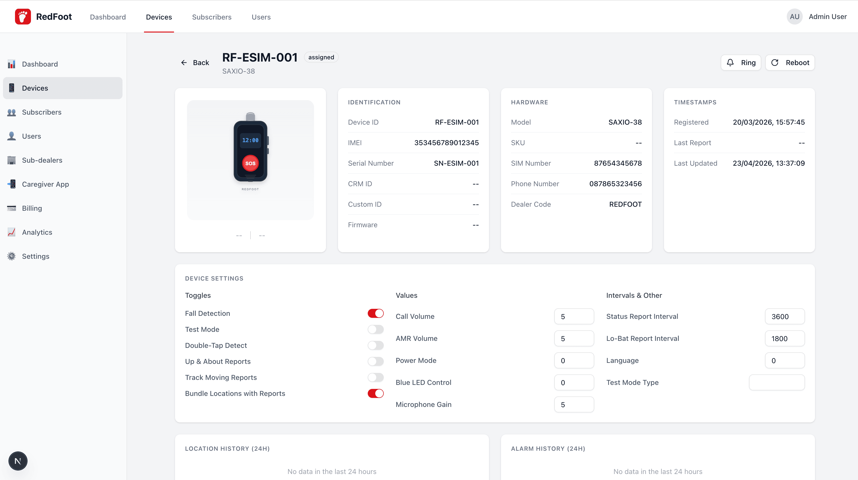Click the IMEI value 353456789012345
The width and height of the screenshot is (858, 480).
coord(446,143)
